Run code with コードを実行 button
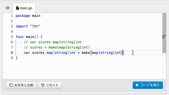This screenshot has width=169, height=95. pos(148,85)
